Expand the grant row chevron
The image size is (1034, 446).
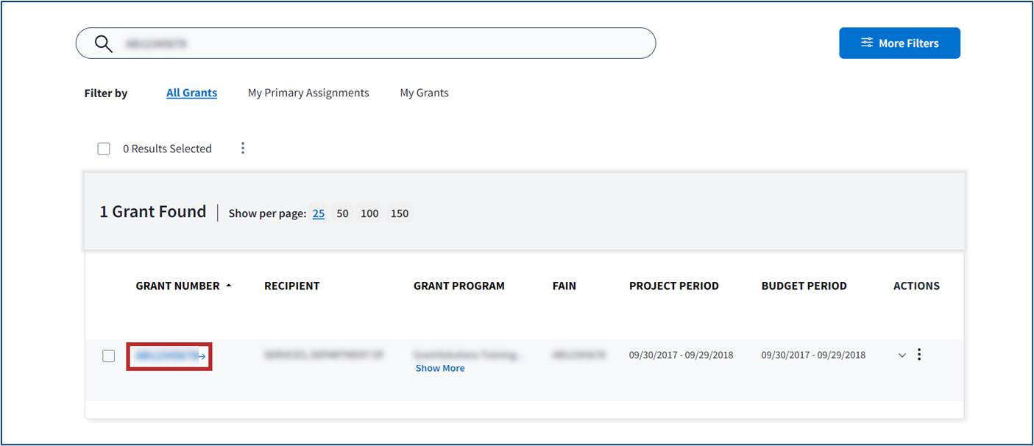click(902, 355)
